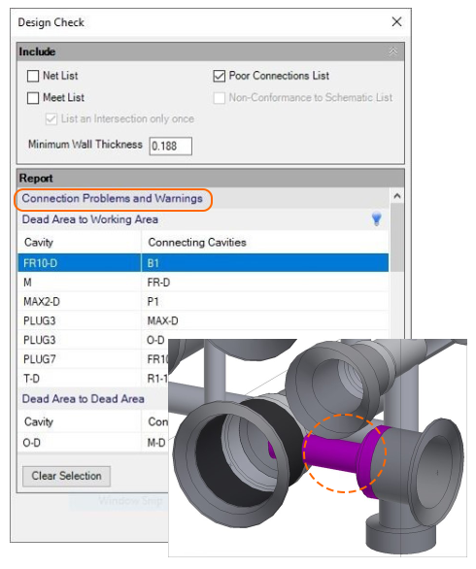Open Dead Area to Working Area section
476x569 pixels.
tap(89, 219)
